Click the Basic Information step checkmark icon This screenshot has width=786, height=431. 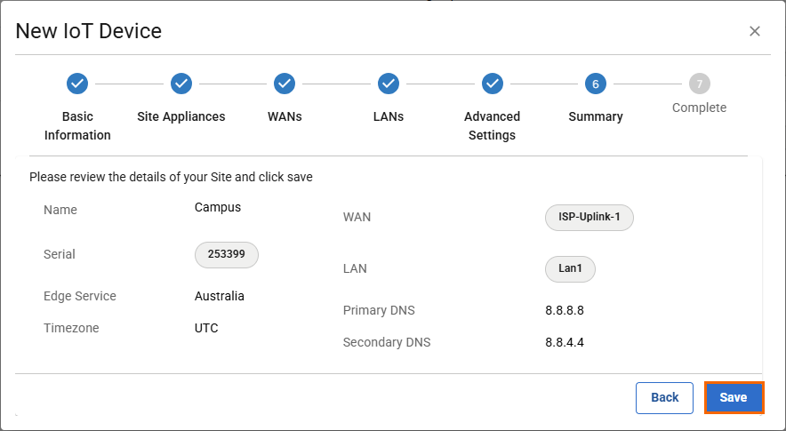pyautogui.click(x=77, y=84)
